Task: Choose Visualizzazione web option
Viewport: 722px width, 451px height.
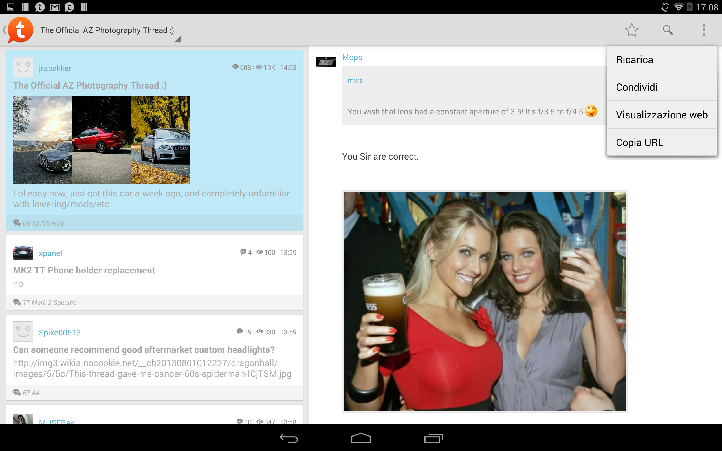Action: point(662,115)
